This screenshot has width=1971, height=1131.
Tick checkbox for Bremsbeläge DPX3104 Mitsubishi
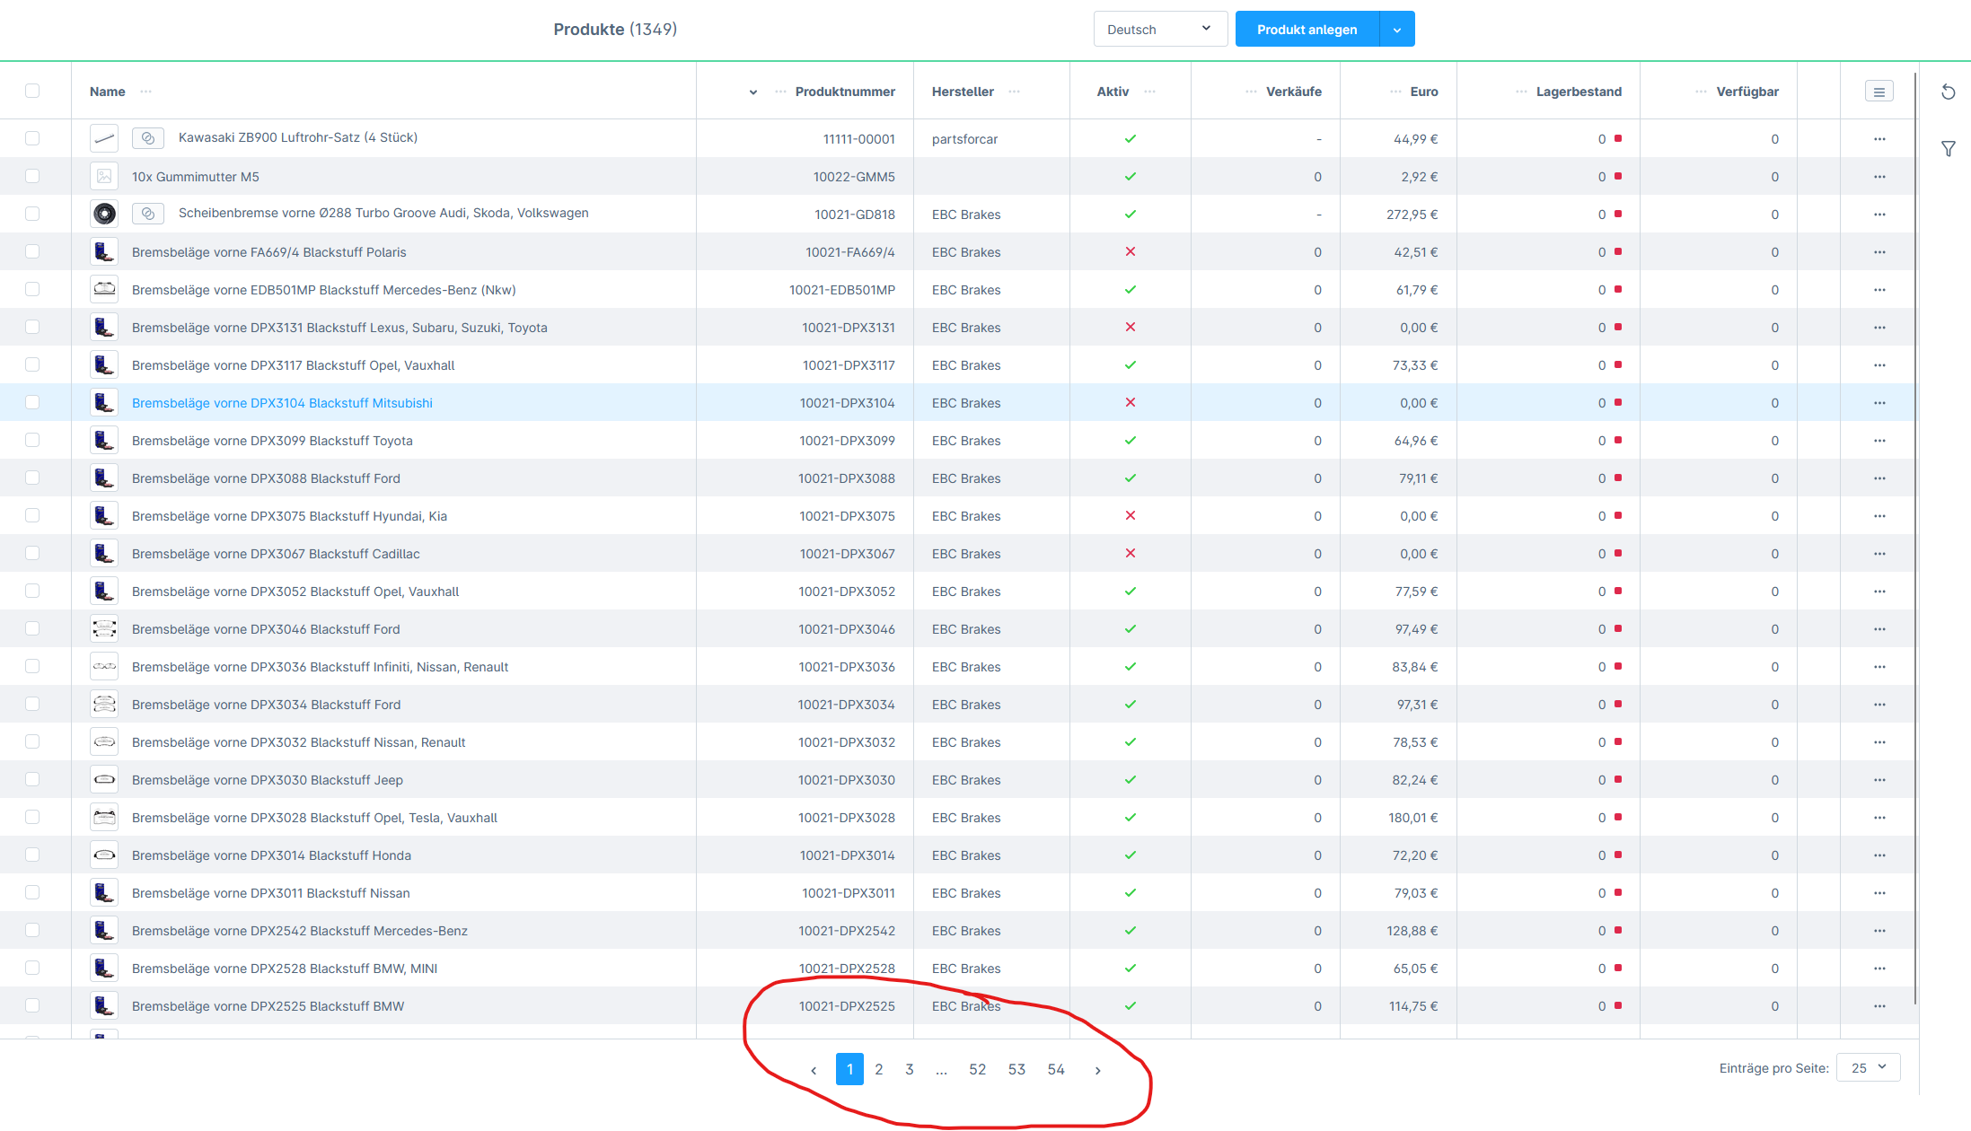pos(32,402)
